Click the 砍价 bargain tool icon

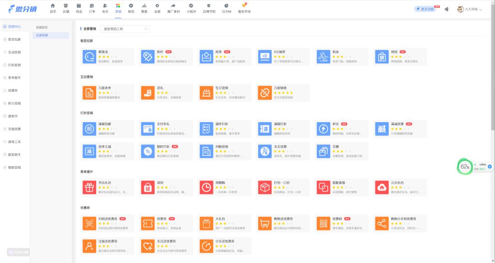pyautogui.click(x=147, y=56)
